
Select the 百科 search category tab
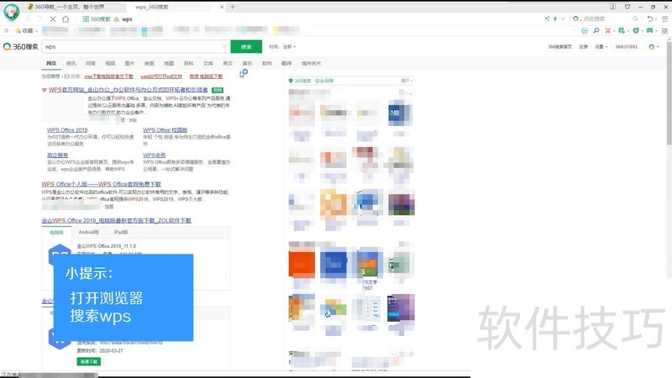188,64
